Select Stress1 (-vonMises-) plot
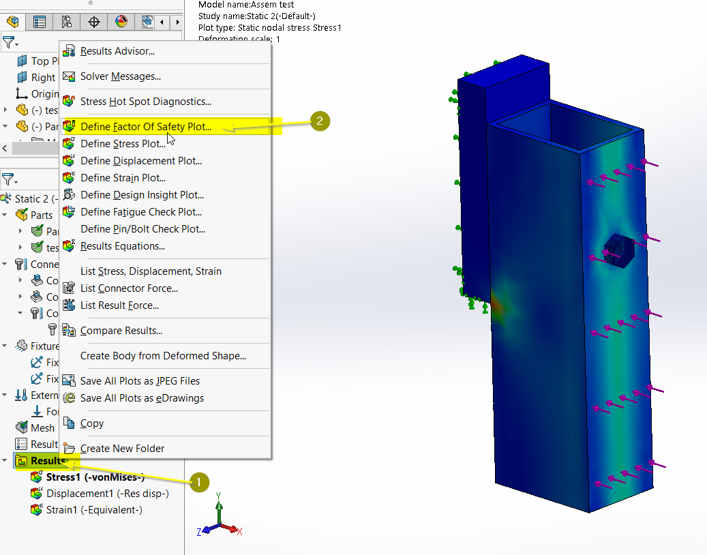This screenshot has height=555, width=707. [x=87, y=477]
